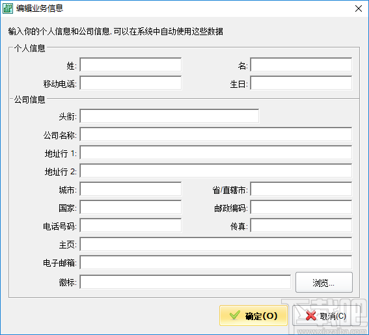
Task: Select the 电话号码 phone number field
Action: (x=131, y=225)
